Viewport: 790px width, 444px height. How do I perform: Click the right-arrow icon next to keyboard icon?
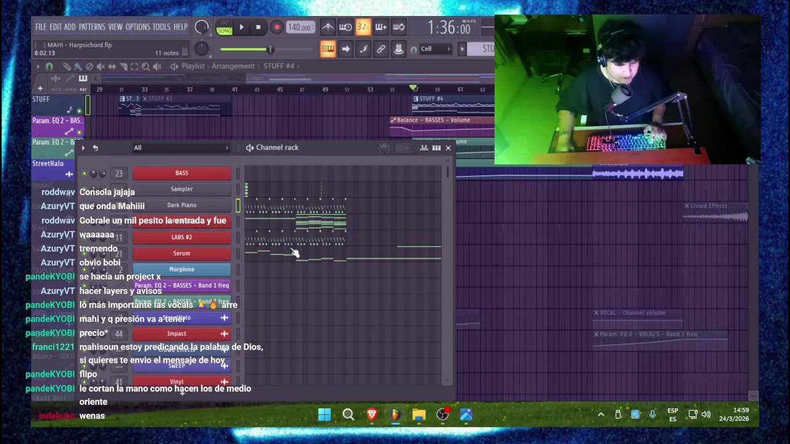pyautogui.click(x=346, y=49)
